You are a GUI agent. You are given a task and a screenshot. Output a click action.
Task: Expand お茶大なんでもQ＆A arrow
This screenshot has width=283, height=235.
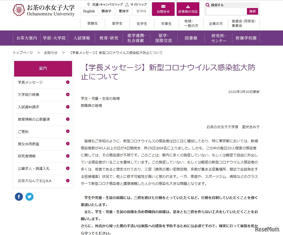(67, 181)
